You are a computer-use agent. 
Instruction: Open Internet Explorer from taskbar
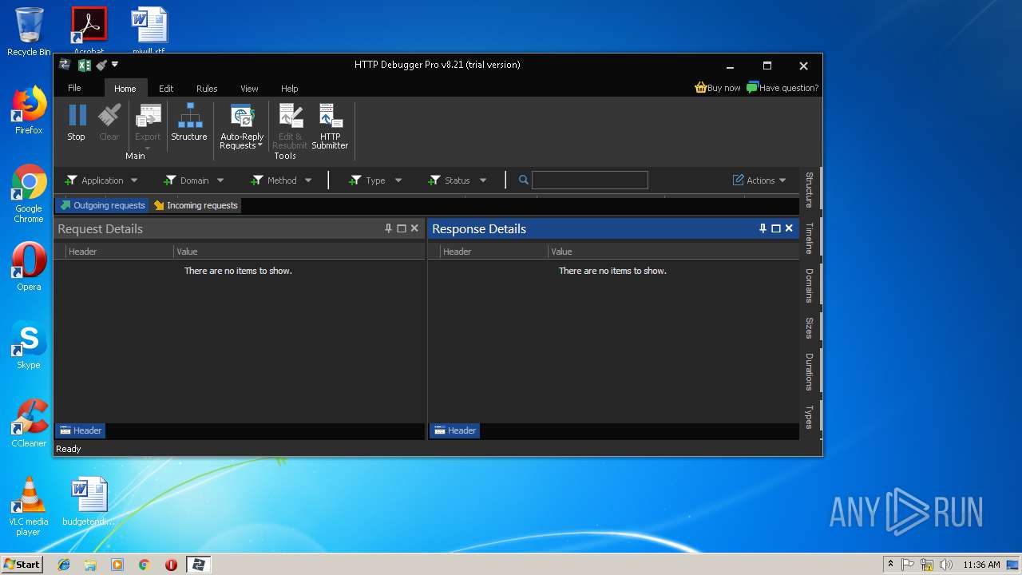pyautogui.click(x=64, y=565)
